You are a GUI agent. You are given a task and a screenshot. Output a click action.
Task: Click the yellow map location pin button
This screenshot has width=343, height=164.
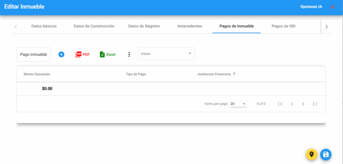pyautogui.click(x=312, y=154)
